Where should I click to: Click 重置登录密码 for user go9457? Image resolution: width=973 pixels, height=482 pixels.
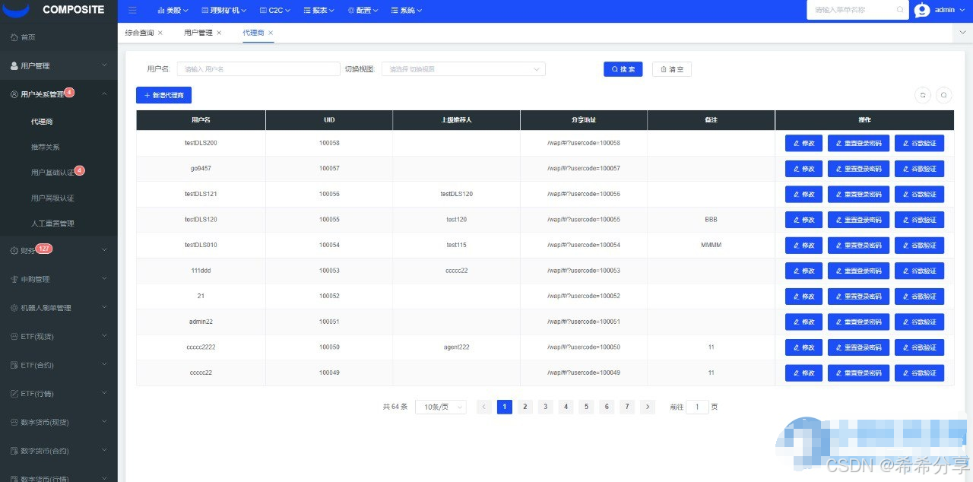pyautogui.click(x=857, y=169)
